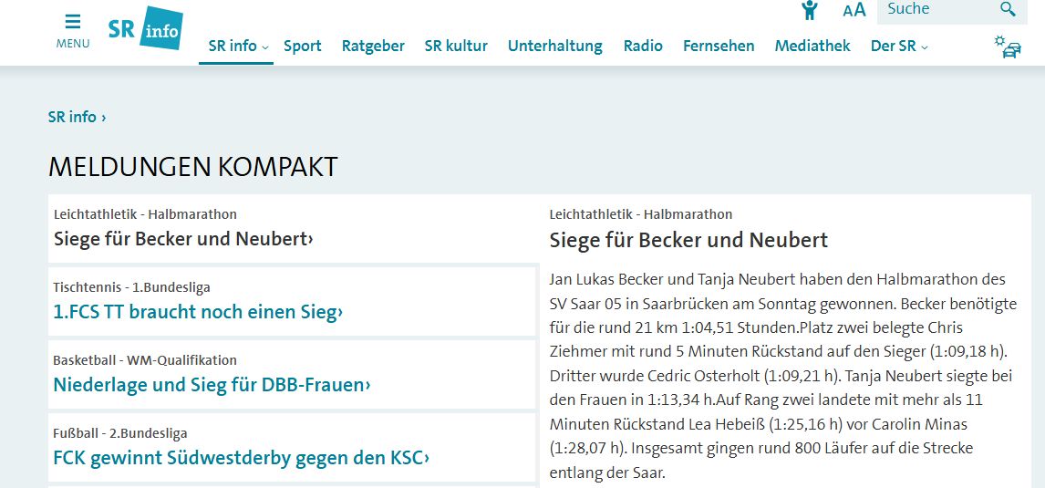Click the AA font size icon
The width and height of the screenshot is (1045, 488).
click(x=854, y=10)
